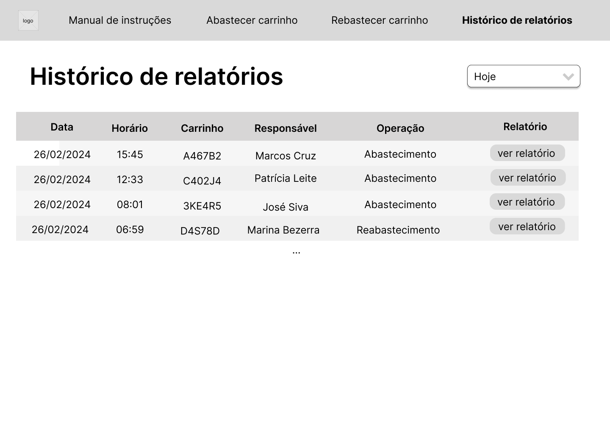
Task: Open Manual de instruções page
Action: (x=120, y=20)
